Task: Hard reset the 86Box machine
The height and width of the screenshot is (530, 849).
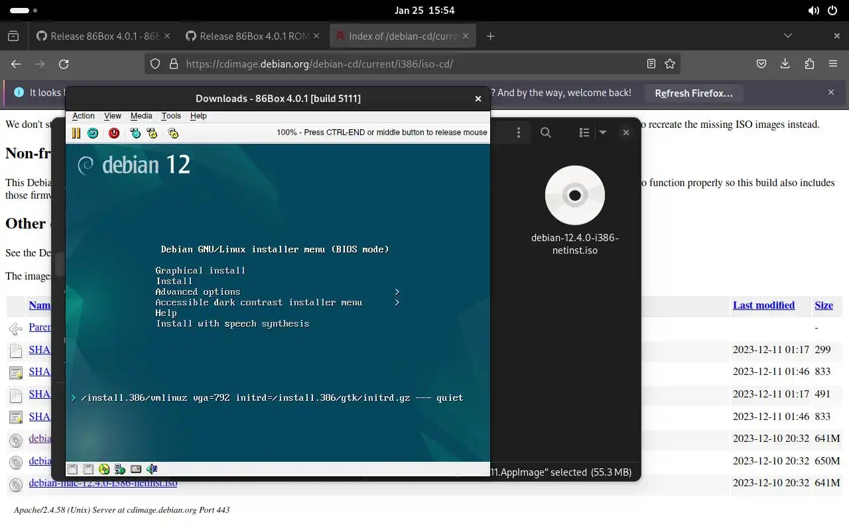Action: pyautogui.click(x=93, y=133)
